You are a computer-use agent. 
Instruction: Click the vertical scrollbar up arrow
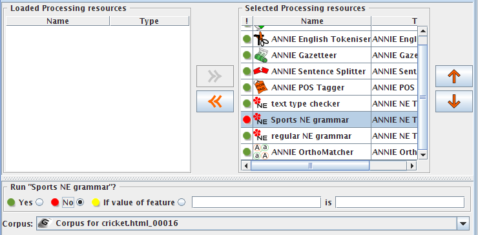pos(423,31)
